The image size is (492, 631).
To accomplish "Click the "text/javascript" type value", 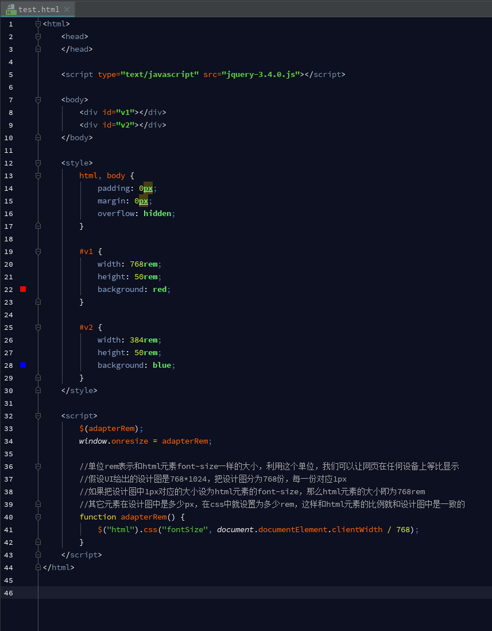I will tap(160, 75).
